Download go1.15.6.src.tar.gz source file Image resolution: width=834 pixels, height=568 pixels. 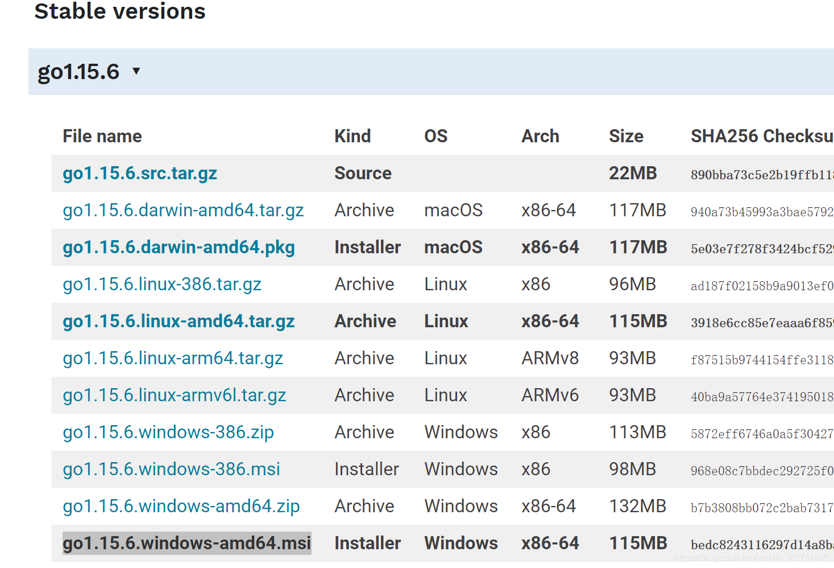(x=140, y=173)
